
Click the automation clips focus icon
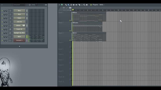67,8
